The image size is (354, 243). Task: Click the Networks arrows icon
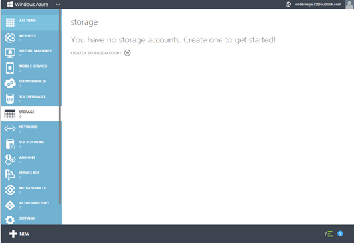(10, 129)
